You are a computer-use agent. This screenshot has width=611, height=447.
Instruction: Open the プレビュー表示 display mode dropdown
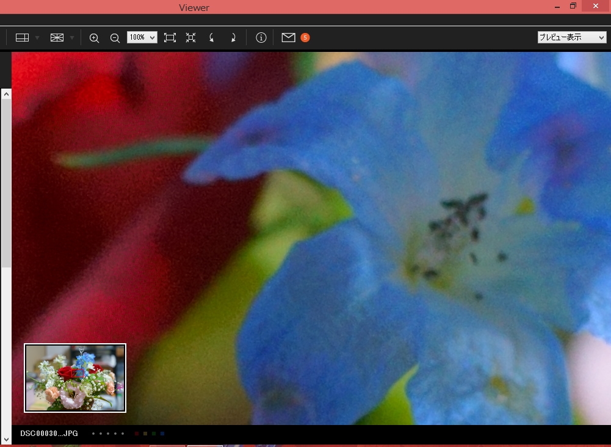(572, 37)
